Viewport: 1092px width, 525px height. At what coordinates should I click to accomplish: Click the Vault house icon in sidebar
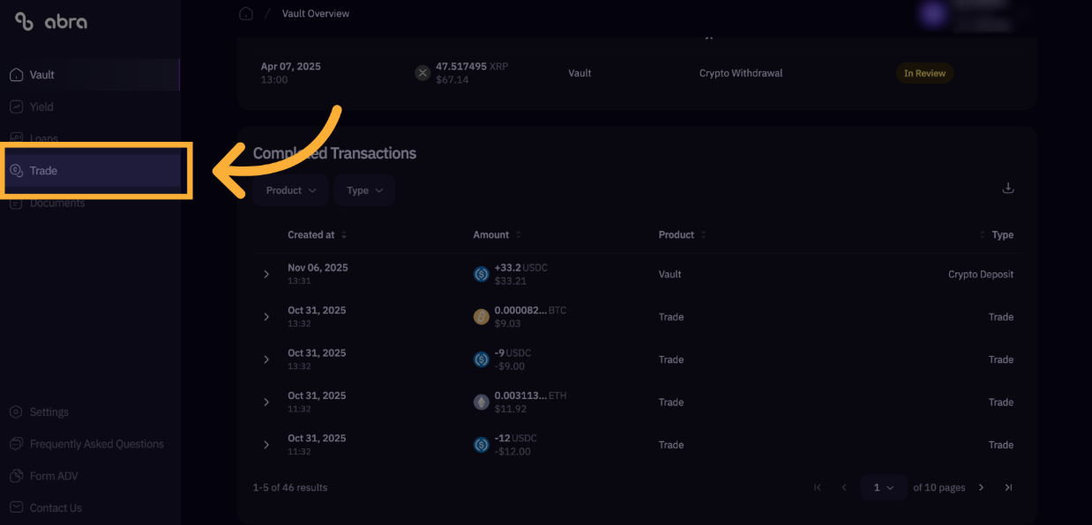point(16,75)
